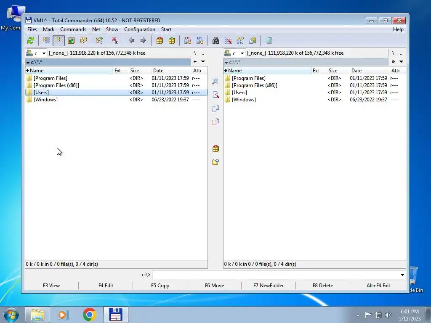
Task: Open the right panel directory history arrow
Action: click(x=401, y=62)
